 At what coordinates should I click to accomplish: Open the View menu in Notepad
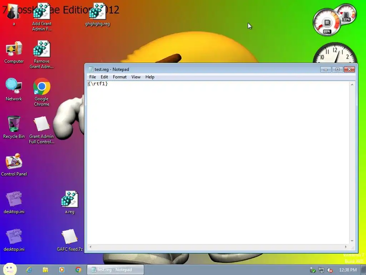(x=136, y=77)
